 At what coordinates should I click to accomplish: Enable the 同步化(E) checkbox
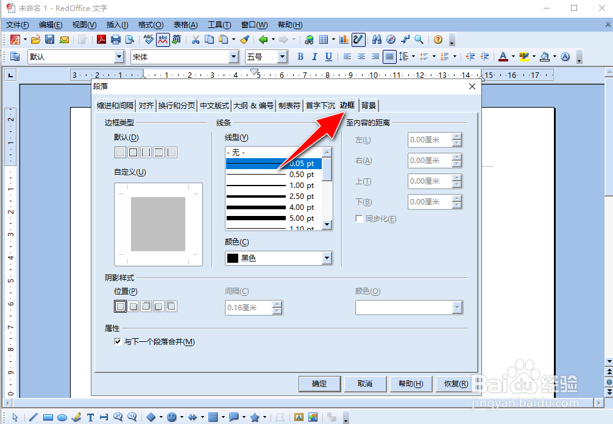tap(359, 218)
